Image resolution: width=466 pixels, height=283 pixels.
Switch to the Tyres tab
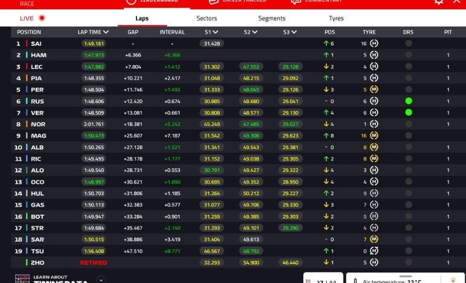point(336,18)
